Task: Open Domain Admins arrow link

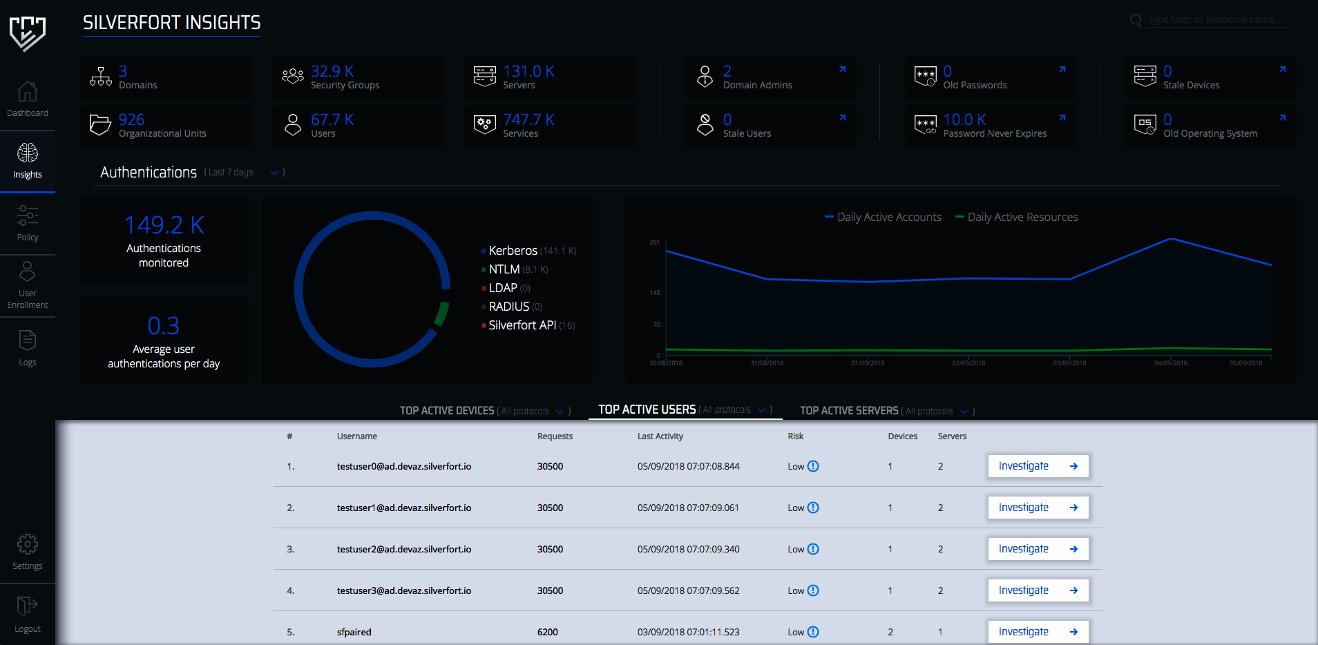Action: pos(842,70)
